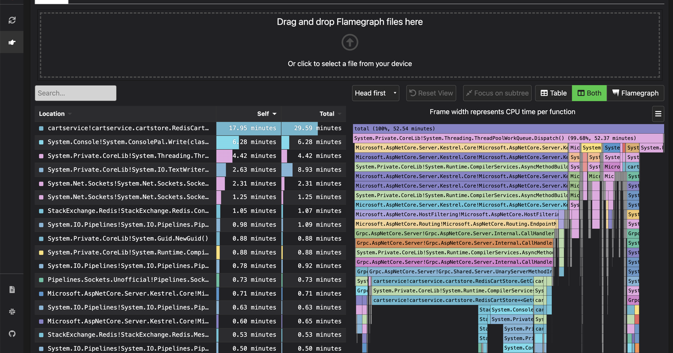The width and height of the screenshot is (673, 353).
Task: Click the '17.95 minutes' Self value
Action: click(252, 128)
